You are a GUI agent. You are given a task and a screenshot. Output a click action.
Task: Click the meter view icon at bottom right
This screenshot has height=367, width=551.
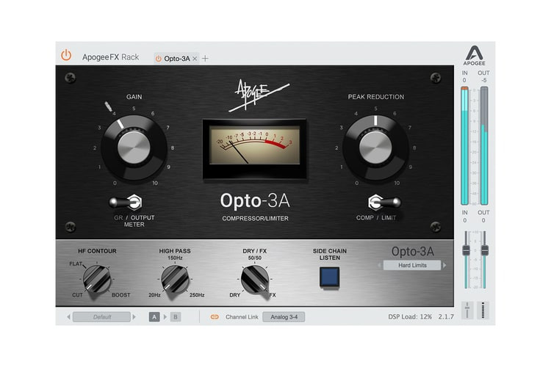click(482, 310)
